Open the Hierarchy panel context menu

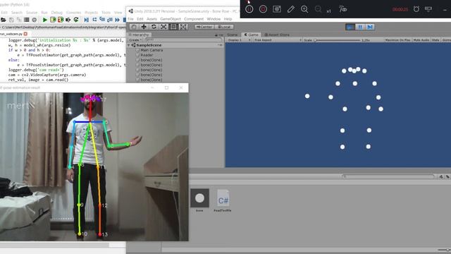[x=221, y=35]
